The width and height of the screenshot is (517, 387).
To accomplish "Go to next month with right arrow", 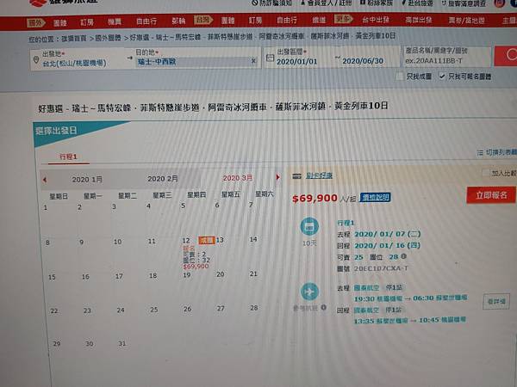I will (x=278, y=177).
